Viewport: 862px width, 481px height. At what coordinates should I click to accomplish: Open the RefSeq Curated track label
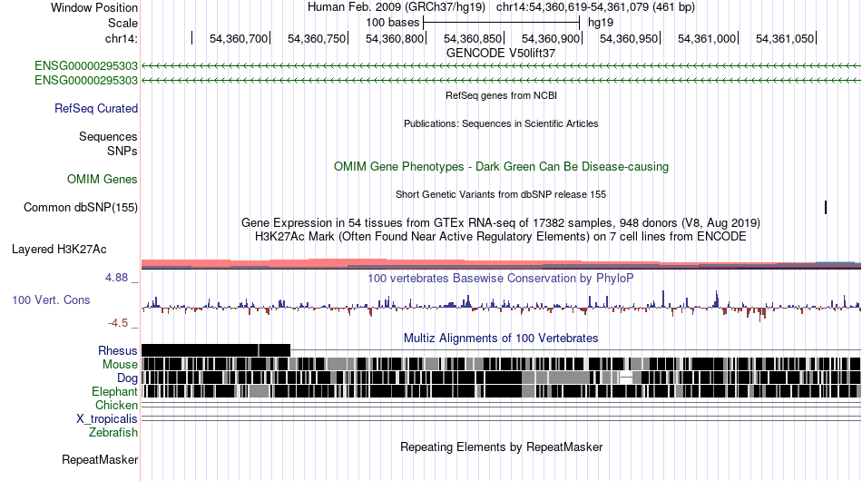pyautogui.click(x=95, y=108)
